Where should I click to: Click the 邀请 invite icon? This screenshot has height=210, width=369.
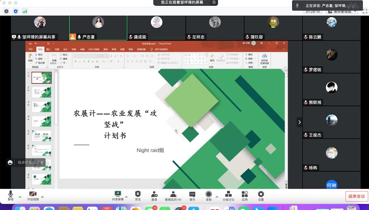pos(154,194)
